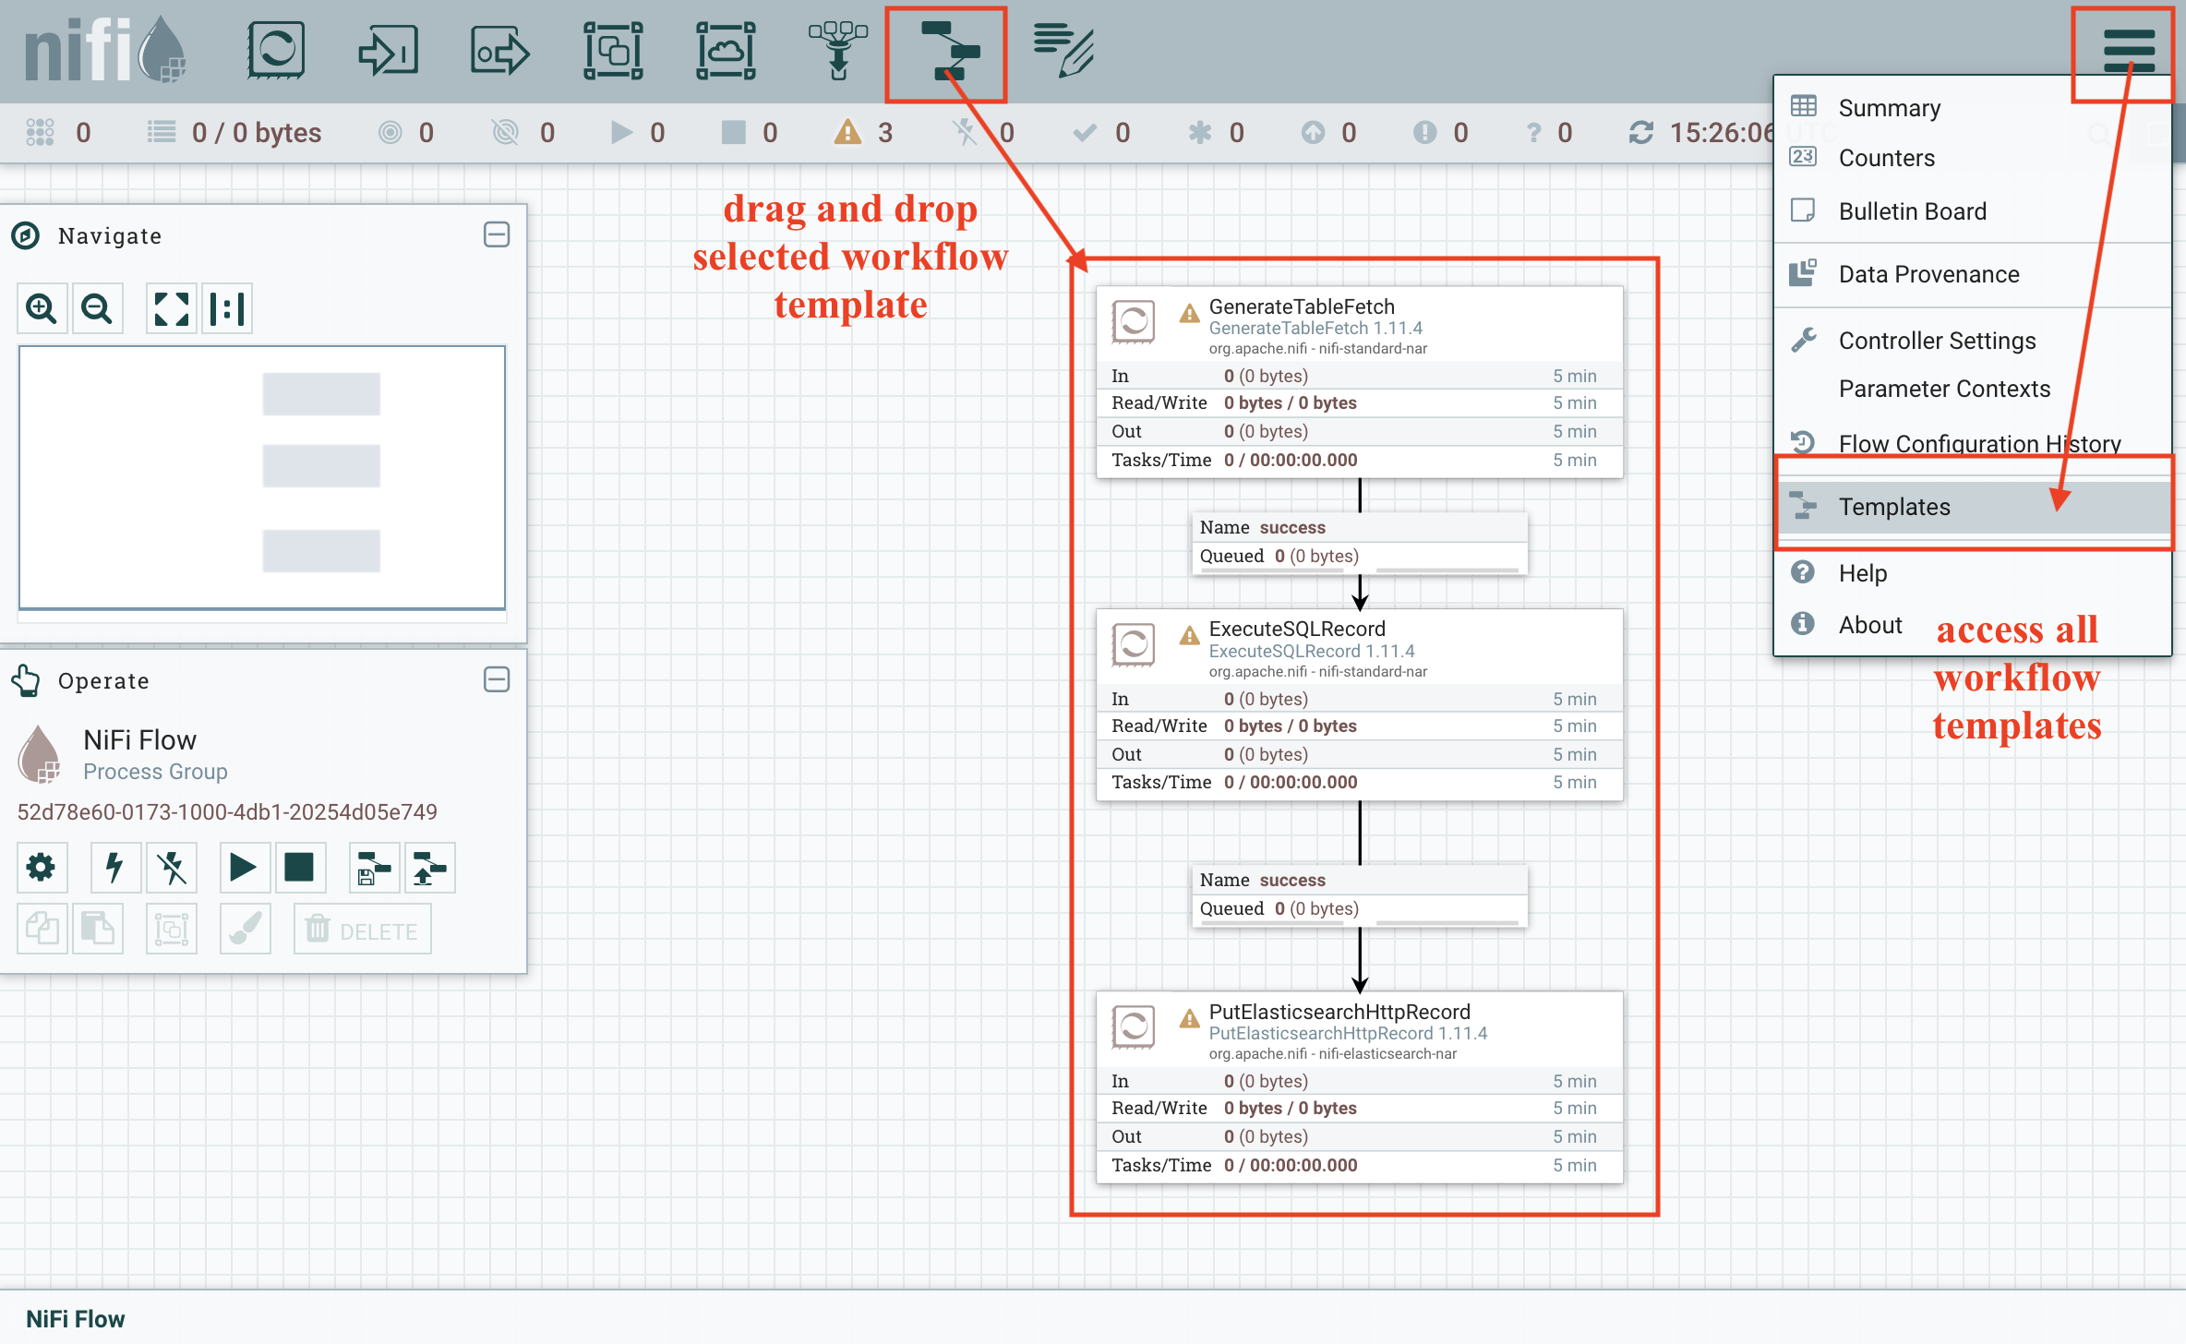This screenshot has width=2186, height=1344.
Task: Start the flow with play button
Action: (245, 868)
